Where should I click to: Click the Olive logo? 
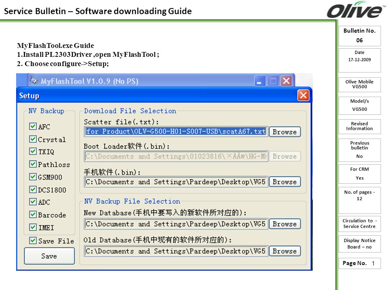point(356,10)
